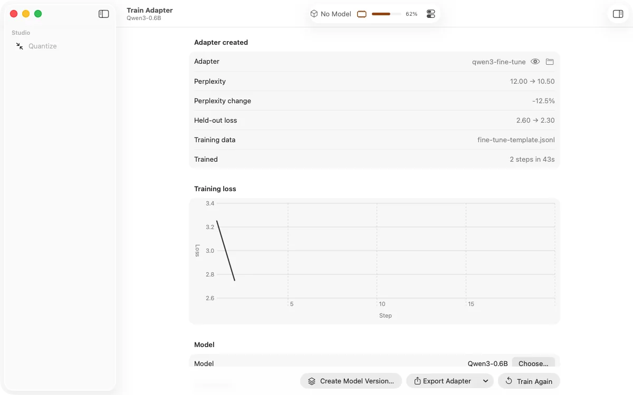Viewport: 633px width, 395px height.
Task: Expand the Export Adapter dropdown chevron
Action: pyautogui.click(x=486, y=381)
